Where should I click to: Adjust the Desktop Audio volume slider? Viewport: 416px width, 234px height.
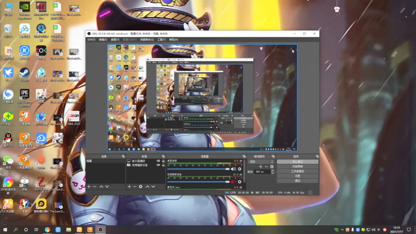[x=199, y=169]
